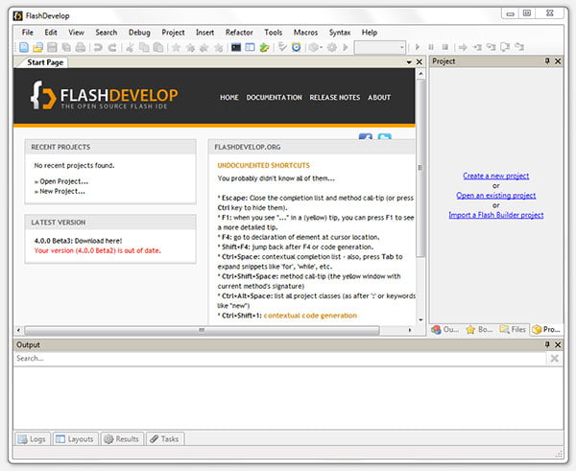
Task: Close the Project panel
Action: 558,61
